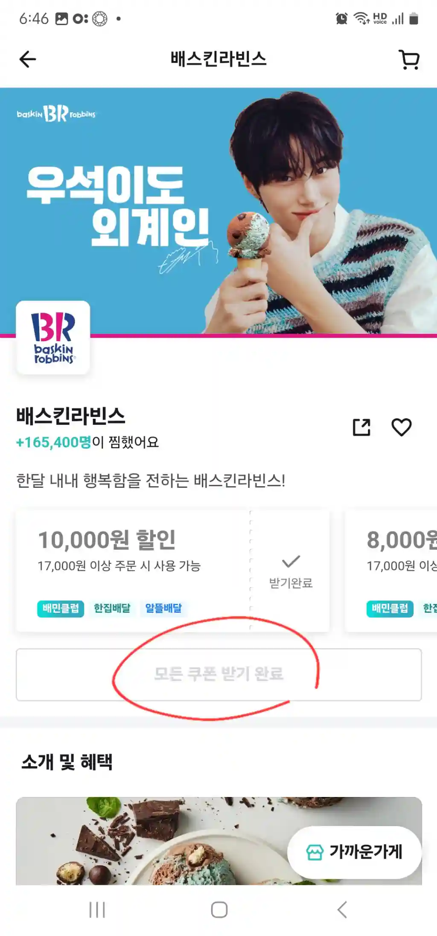Open the shopping cart icon

click(x=409, y=59)
